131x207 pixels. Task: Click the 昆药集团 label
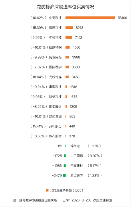(x=55, y=116)
